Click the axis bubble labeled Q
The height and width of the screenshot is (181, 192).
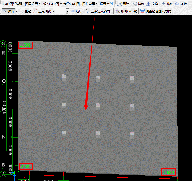pos(4,81)
